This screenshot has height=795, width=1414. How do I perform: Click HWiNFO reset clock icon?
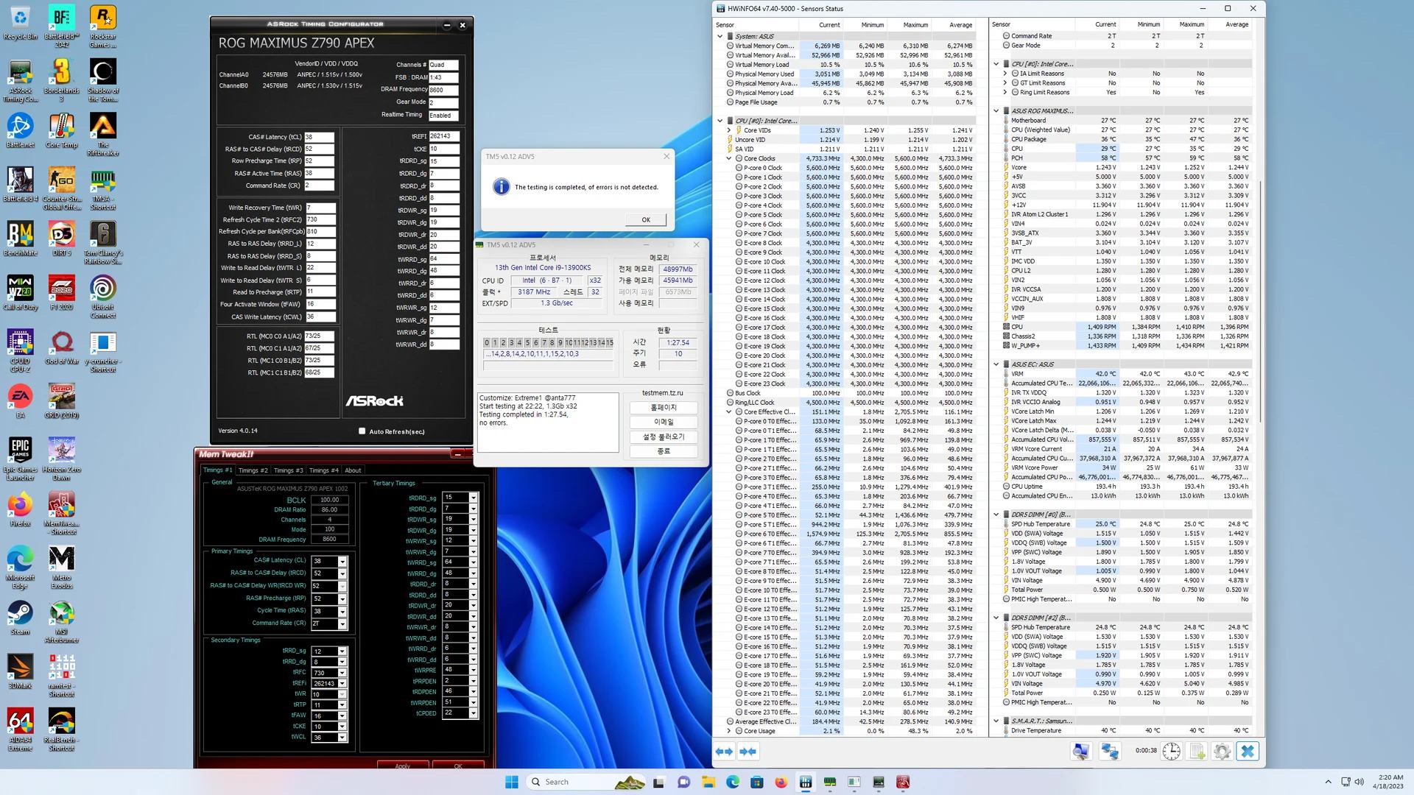(x=1172, y=752)
